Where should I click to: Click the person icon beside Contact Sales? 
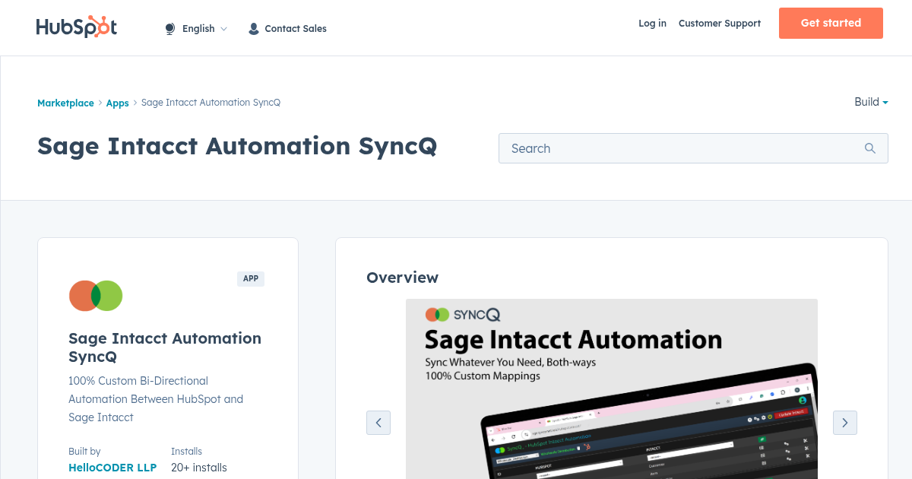253,28
